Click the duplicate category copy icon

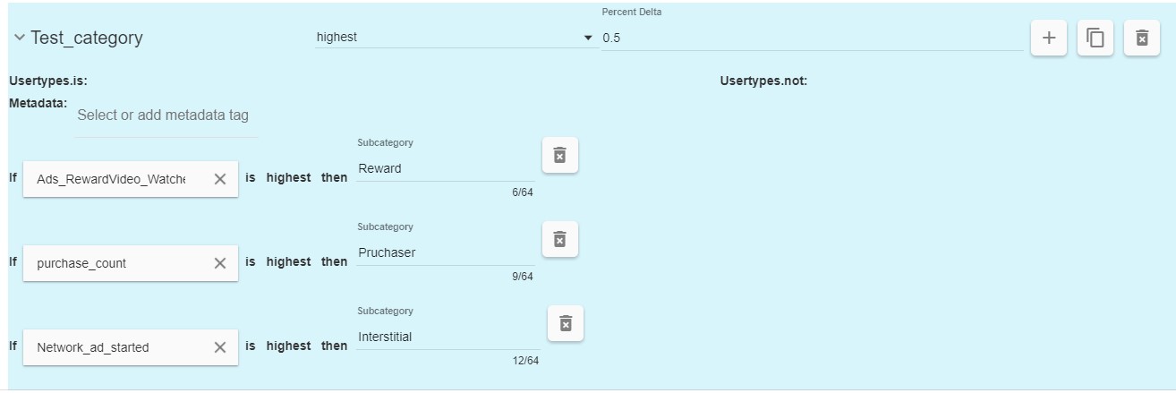pyautogui.click(x=1095, y=38)
